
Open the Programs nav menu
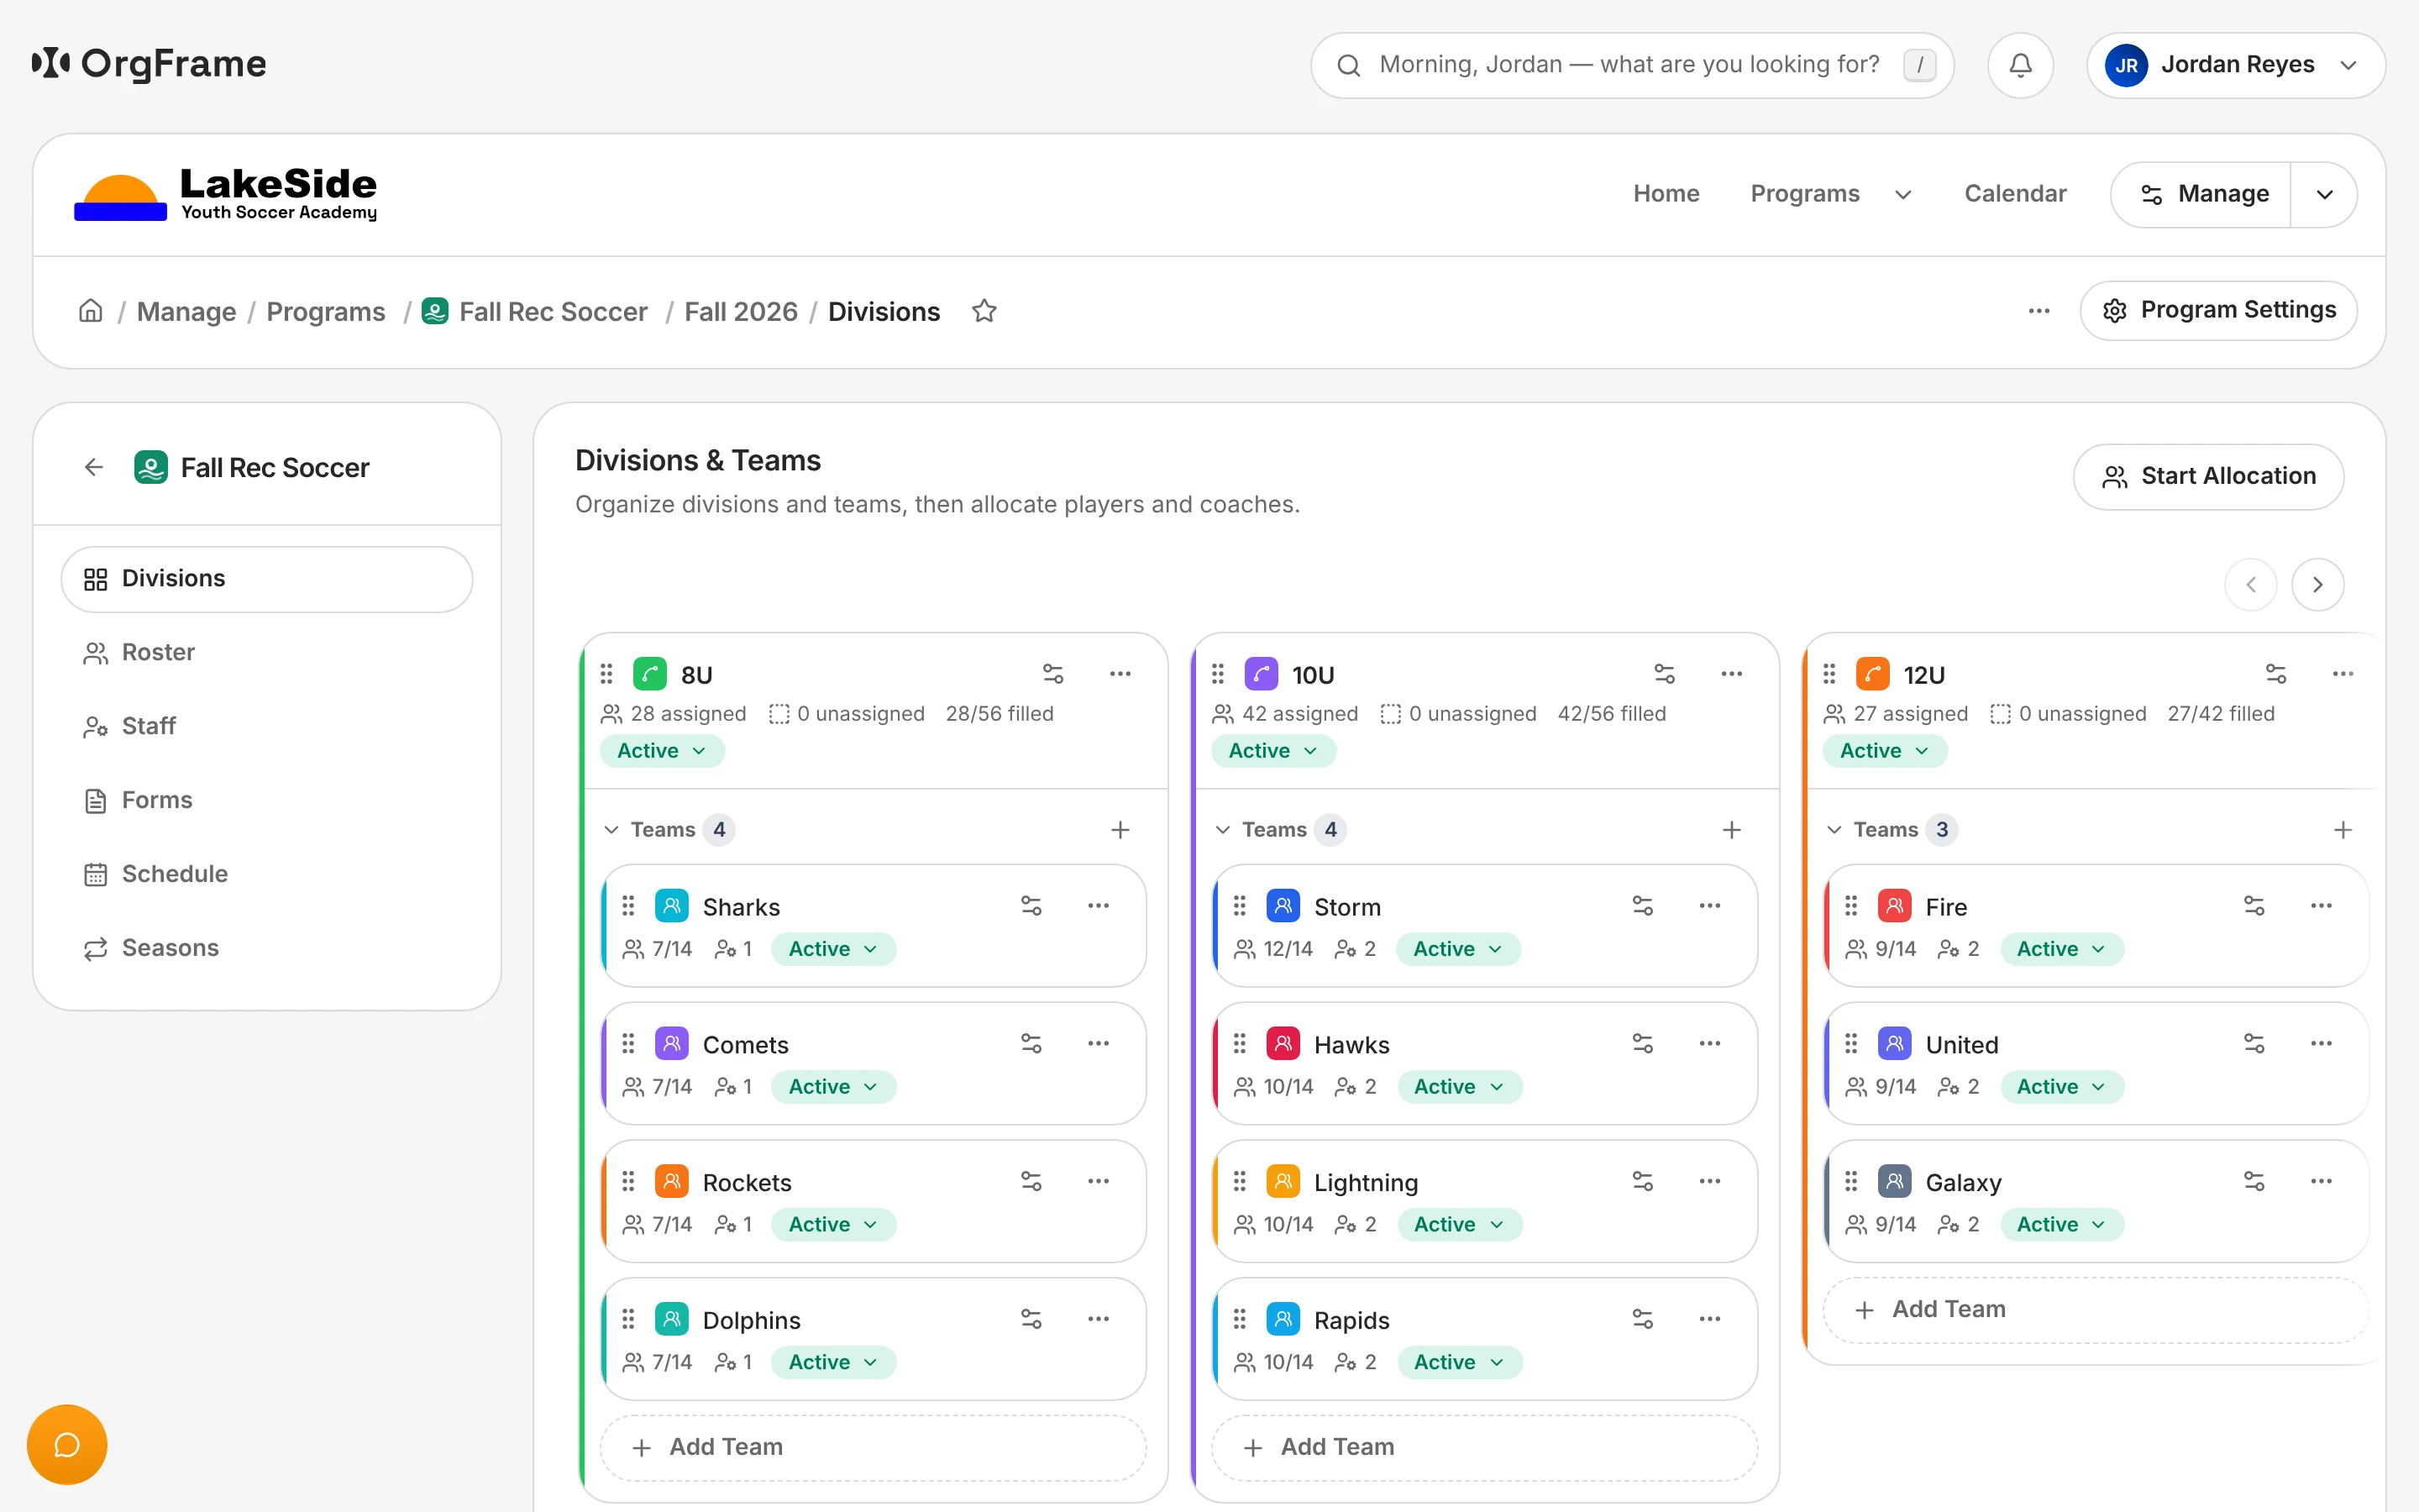click(x=1831, y=194)
